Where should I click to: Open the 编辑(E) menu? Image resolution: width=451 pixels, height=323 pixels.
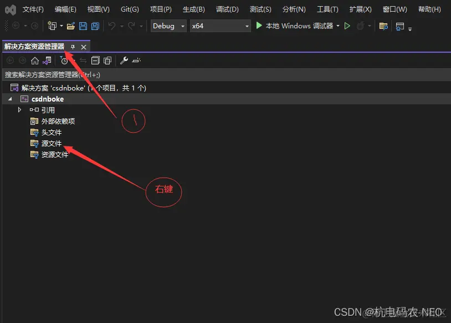click(65, 9)
